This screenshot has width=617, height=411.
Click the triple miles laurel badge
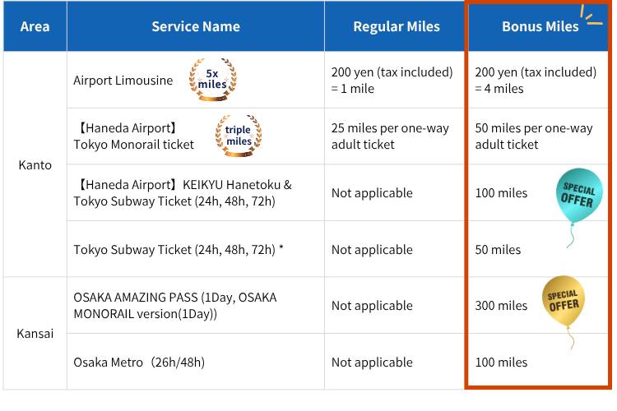click(238, 136)
